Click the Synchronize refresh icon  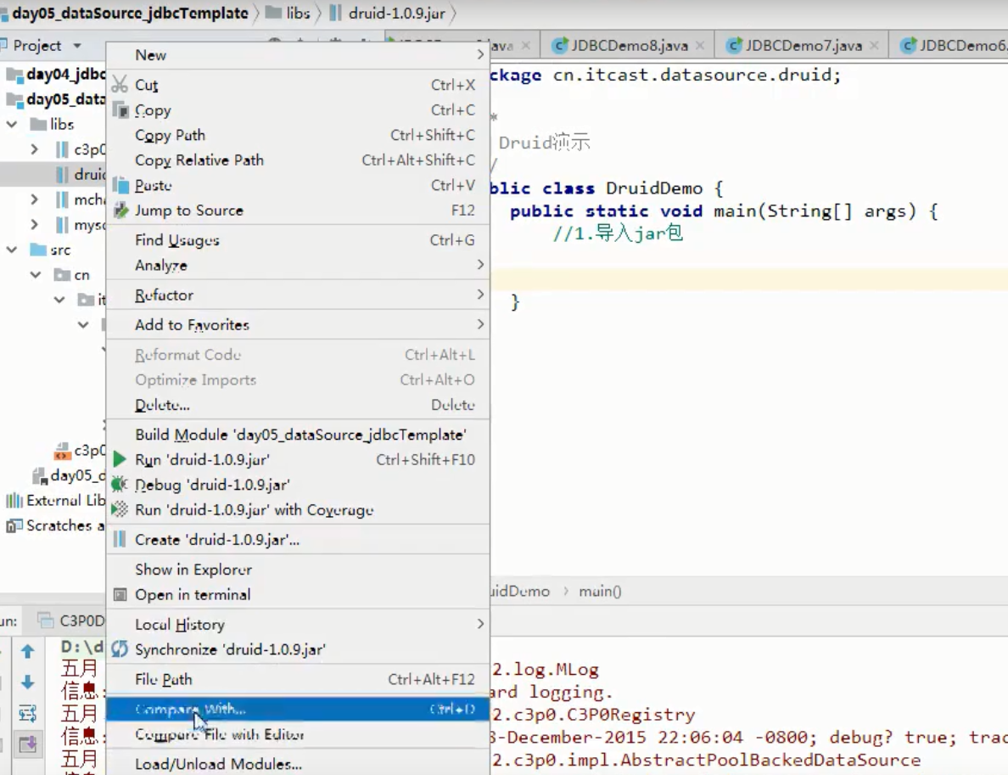pos(120,649)
